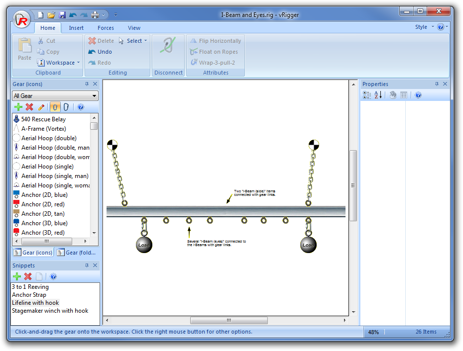Screen dimensions: 463x351
Task: Click the red X delete icon in Gear panel
Action: (x=29, y=107)
